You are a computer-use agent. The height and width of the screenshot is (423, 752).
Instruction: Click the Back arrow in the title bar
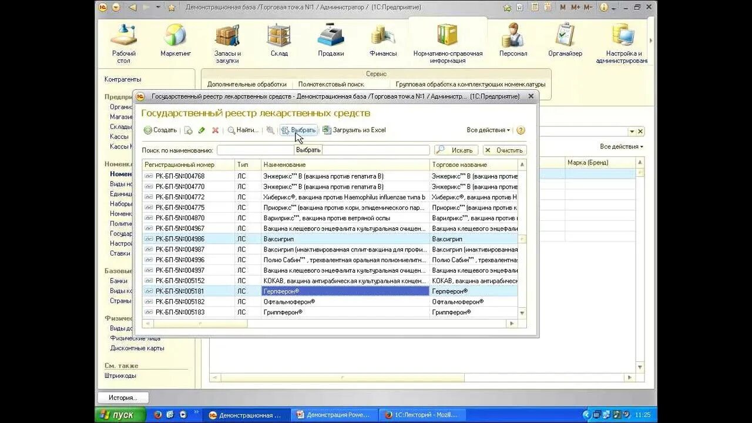point(132,8)
